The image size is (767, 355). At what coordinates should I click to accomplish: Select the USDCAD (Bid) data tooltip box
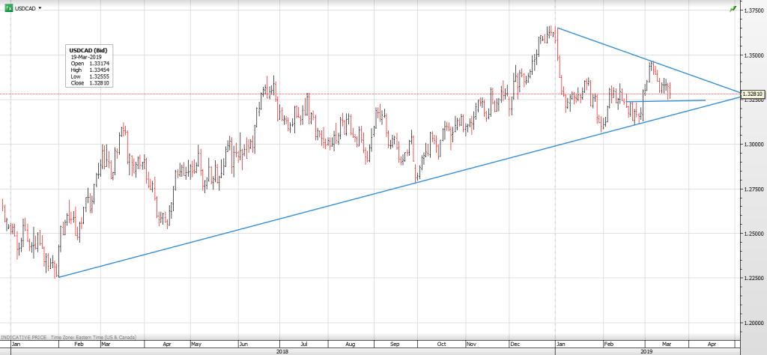[x=90, y=67]
